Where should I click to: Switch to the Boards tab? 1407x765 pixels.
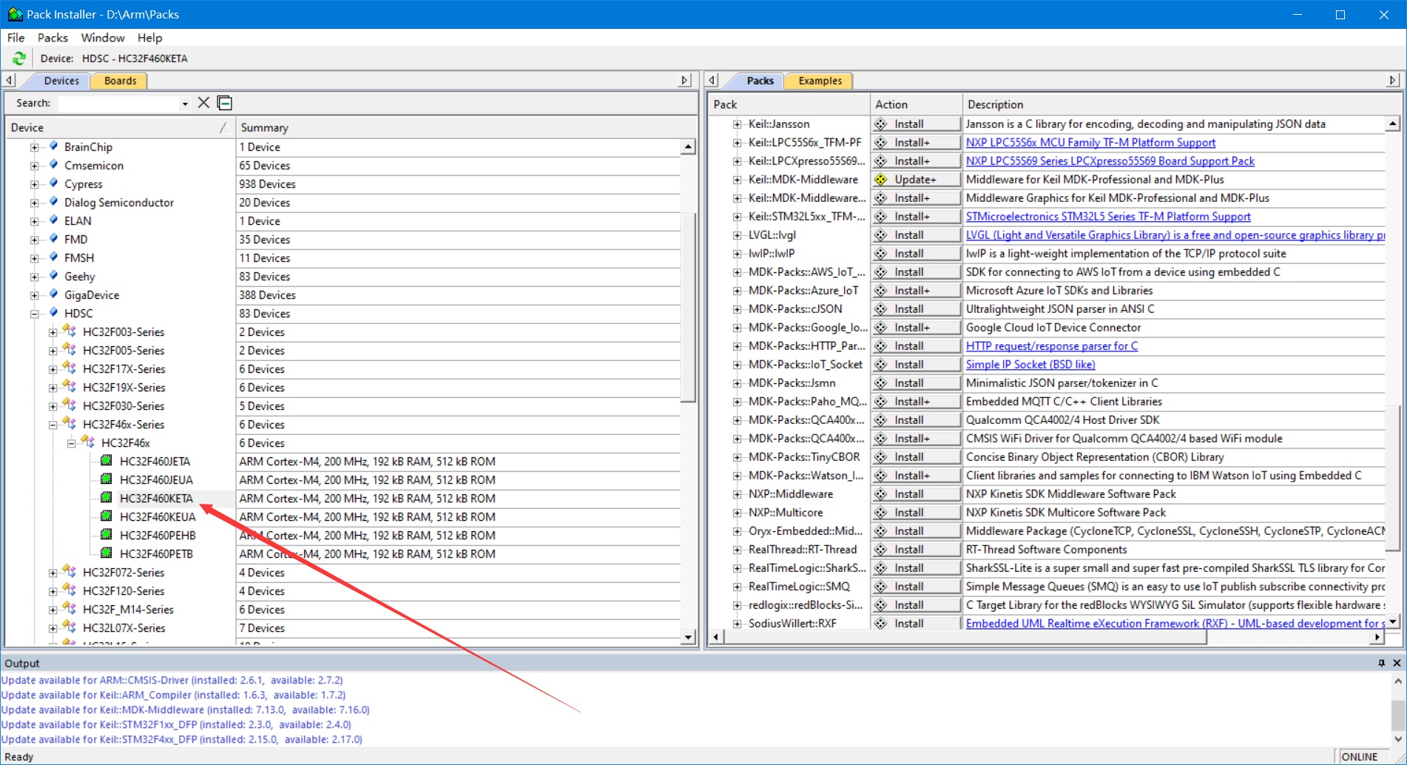[x=120, y=81]
